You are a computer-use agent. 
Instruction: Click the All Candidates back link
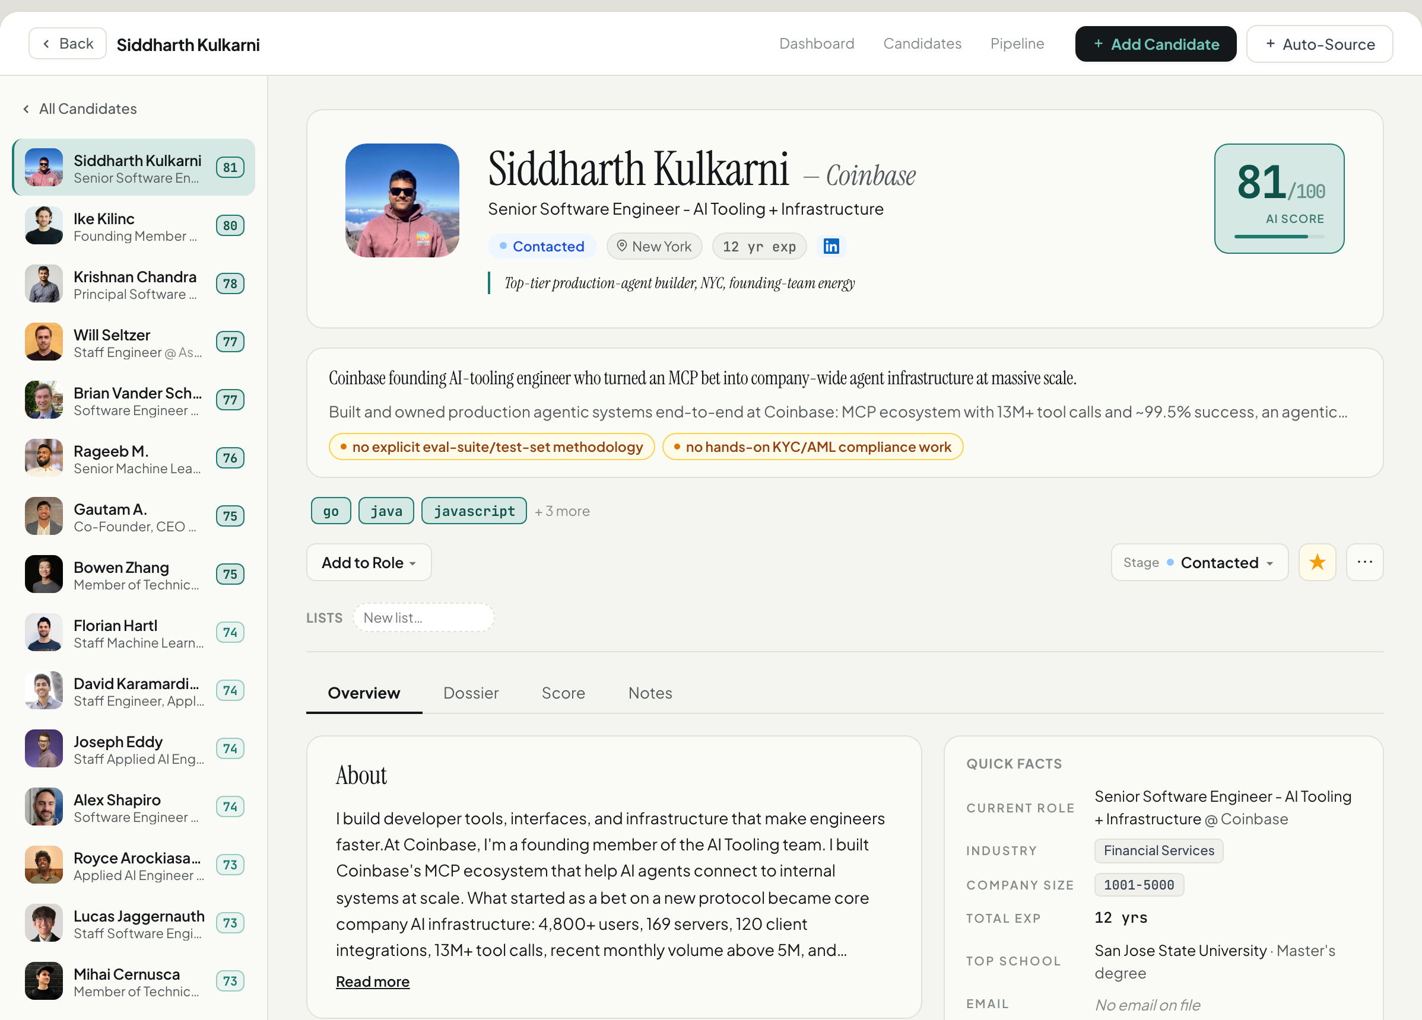pyautogui.click(x=80, y=109)
